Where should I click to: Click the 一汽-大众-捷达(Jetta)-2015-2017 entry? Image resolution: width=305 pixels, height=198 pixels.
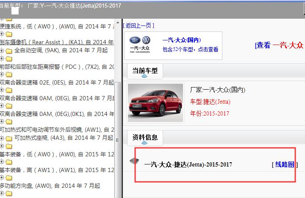pos(188,164)
